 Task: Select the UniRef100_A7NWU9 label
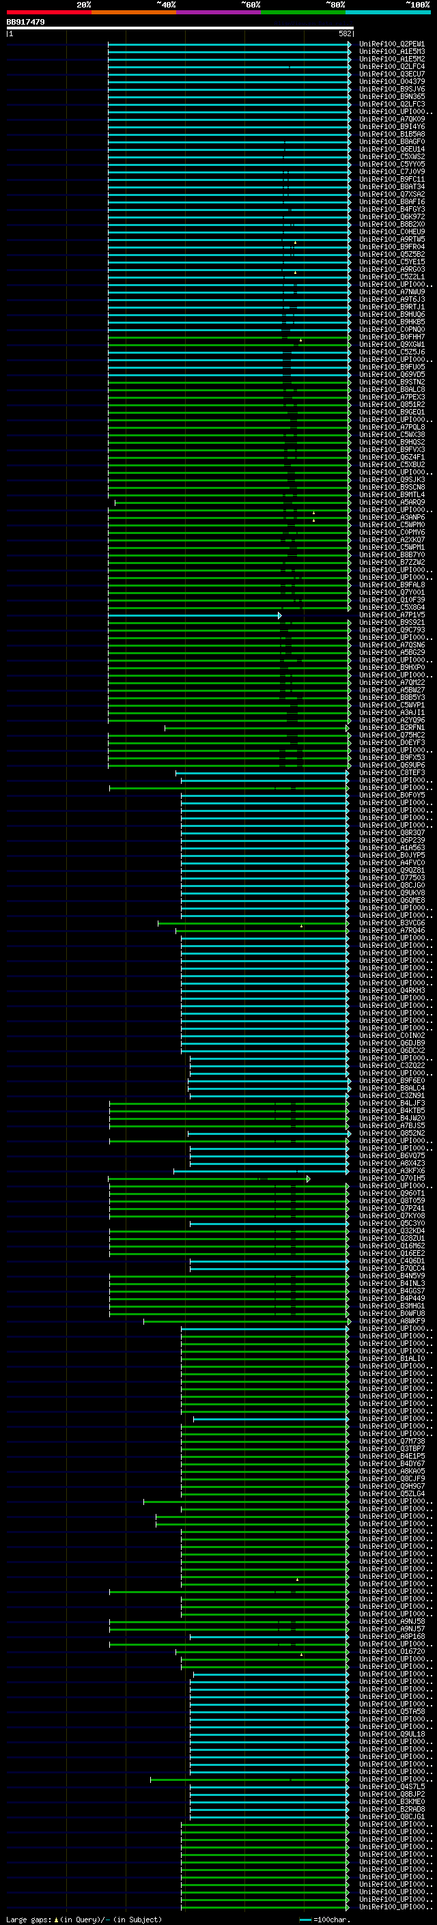[x=392, y=292]
